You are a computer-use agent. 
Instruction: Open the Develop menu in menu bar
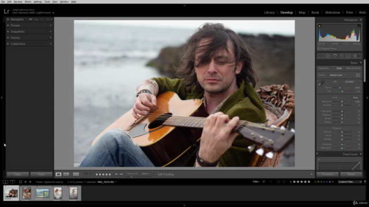[x=18, y=2]
